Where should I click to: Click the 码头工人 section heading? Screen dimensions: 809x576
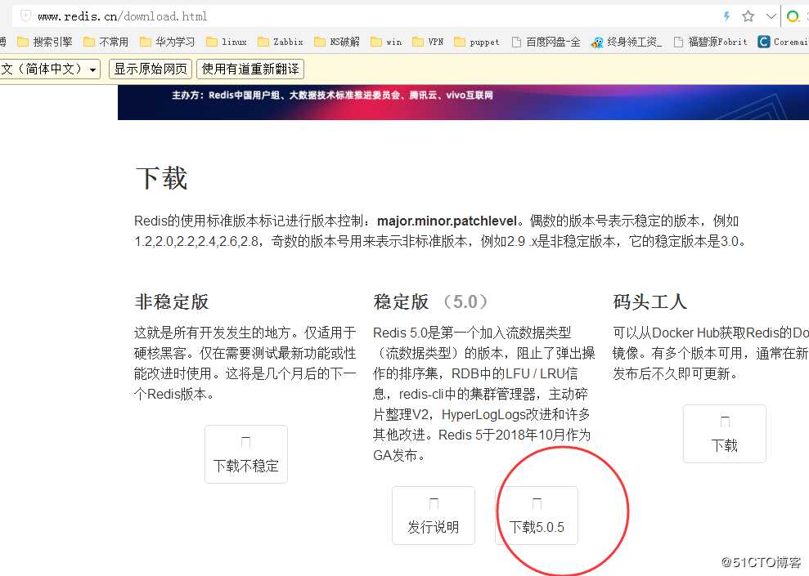650,301
